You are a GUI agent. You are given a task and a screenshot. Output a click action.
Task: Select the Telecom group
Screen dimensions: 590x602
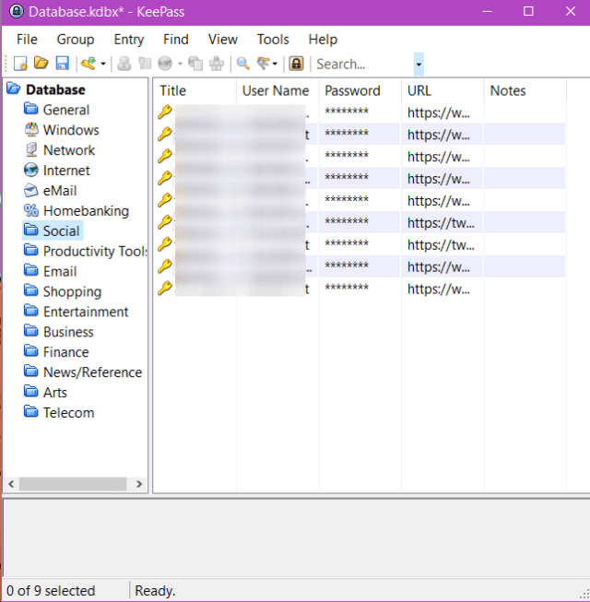[x=69, y=413]
